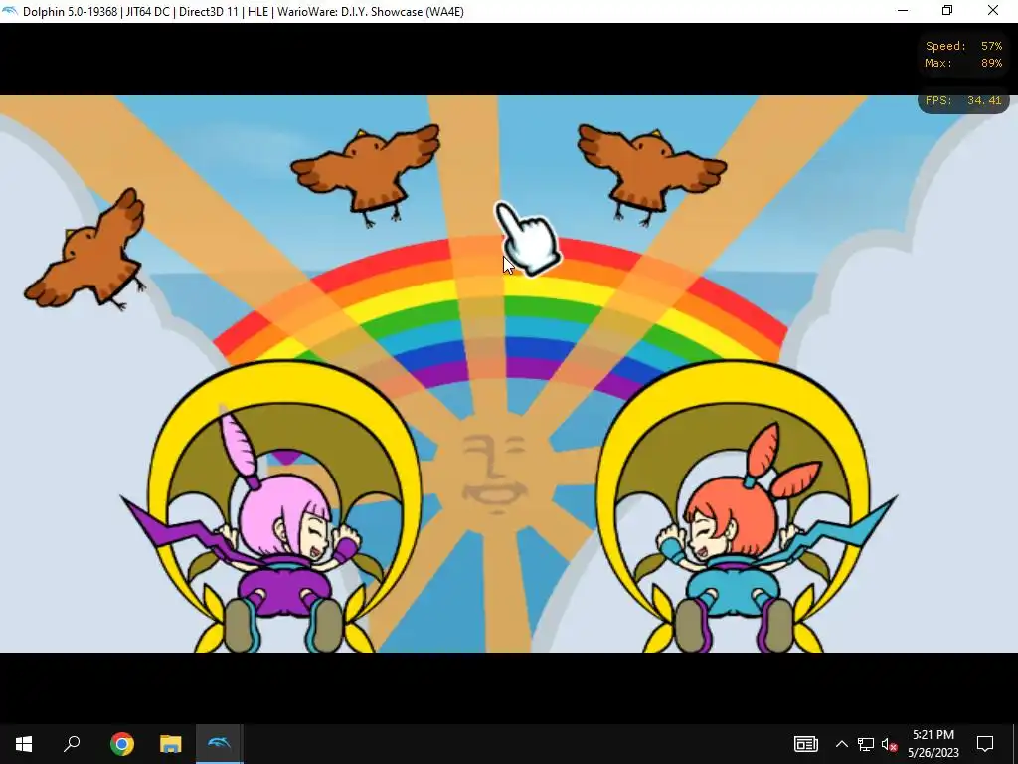
Task: Launch Google Chrome from taskbar
Action: (121, 744)
